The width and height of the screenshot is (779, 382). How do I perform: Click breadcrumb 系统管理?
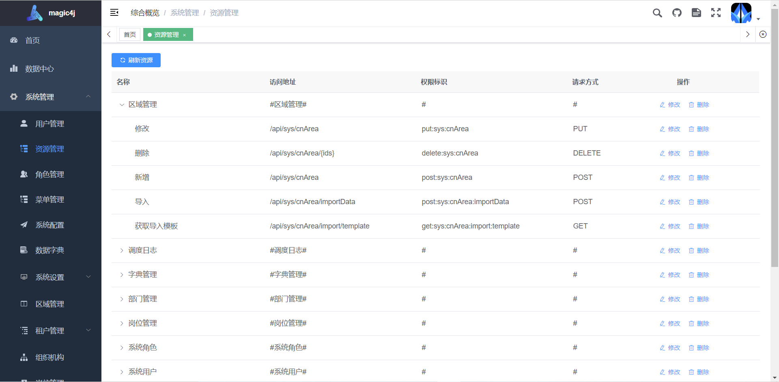[185, 13]
